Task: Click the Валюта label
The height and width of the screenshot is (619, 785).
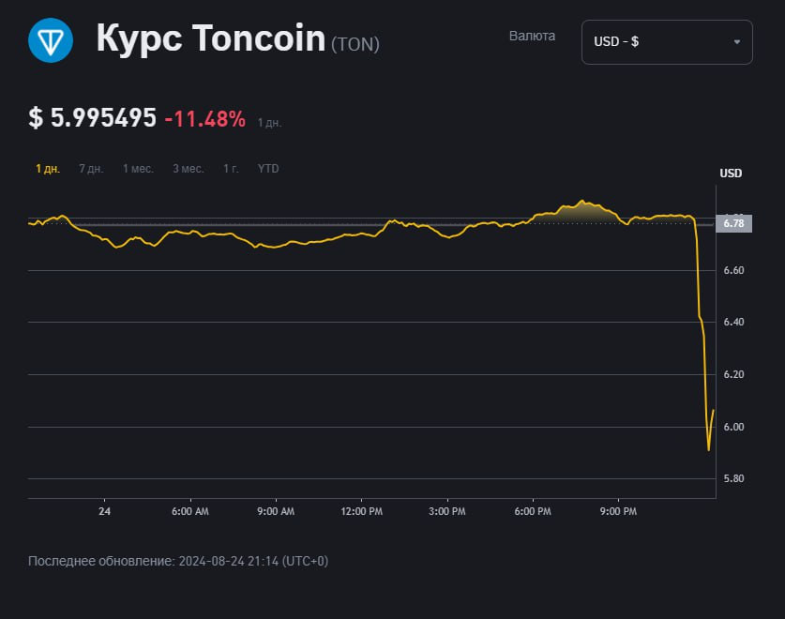Action: (x=532, y=36)
